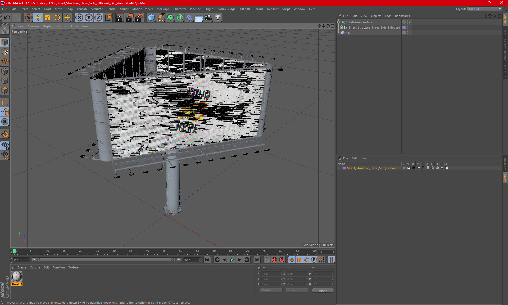The width and height of the screenshot is (508, 305).
Task: Open the Render menu
Action: (x=111, y=9)
